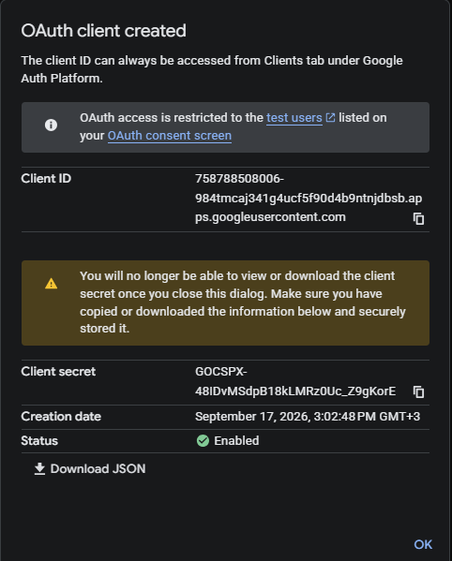Click the Client secret label
The image size is (452, 561).
pos(58,372)
